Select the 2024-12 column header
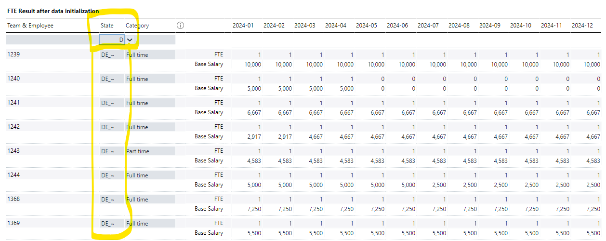606x241 pixels. (x=582, y=26)
